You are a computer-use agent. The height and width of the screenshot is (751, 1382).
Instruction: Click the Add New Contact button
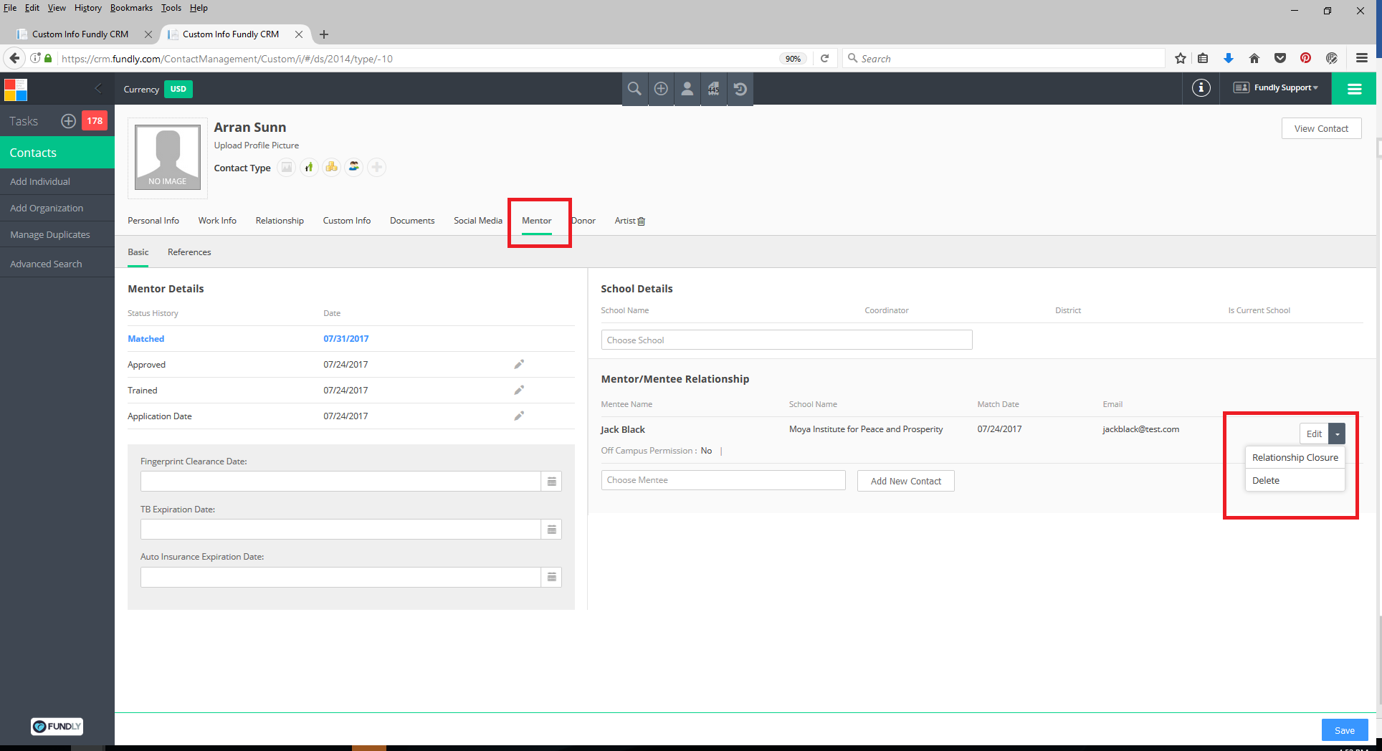click(906, 481)
